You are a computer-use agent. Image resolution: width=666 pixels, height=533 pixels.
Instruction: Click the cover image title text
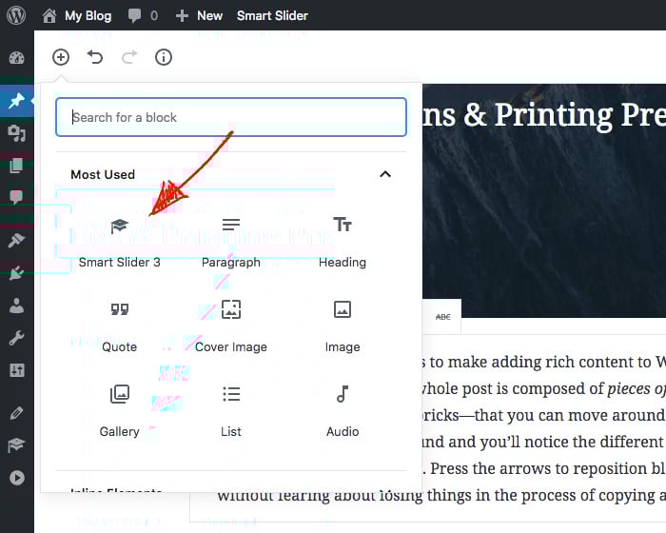(x=544, y=115)
